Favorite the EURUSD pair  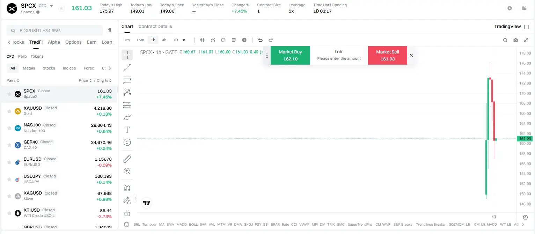[x=9, y=162]
